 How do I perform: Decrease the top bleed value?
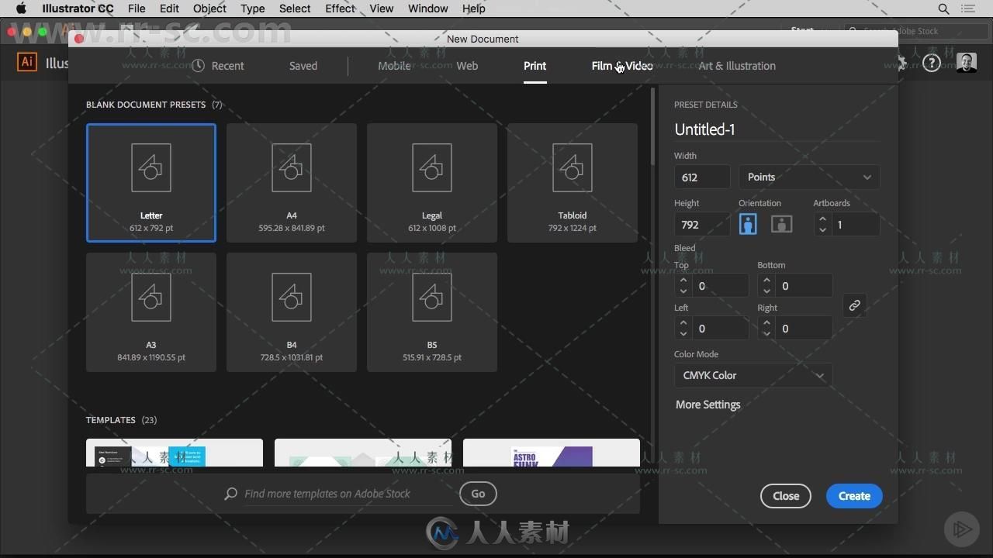(683, 291)
